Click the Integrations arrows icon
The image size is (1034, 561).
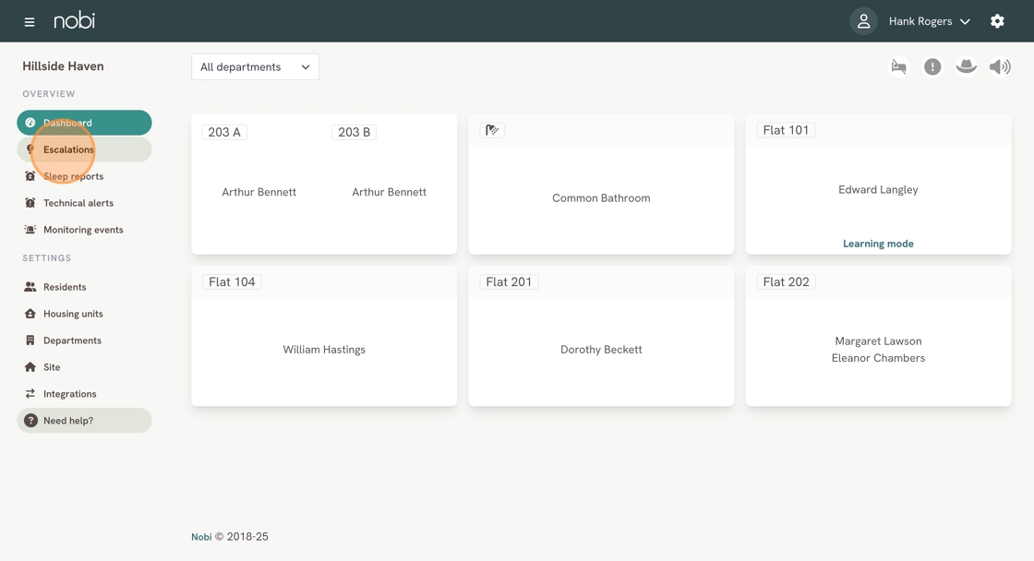[x=30, y=394]
